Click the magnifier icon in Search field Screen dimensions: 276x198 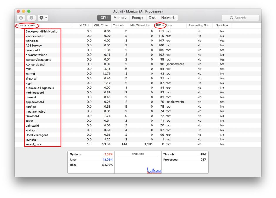coord(232,18)
